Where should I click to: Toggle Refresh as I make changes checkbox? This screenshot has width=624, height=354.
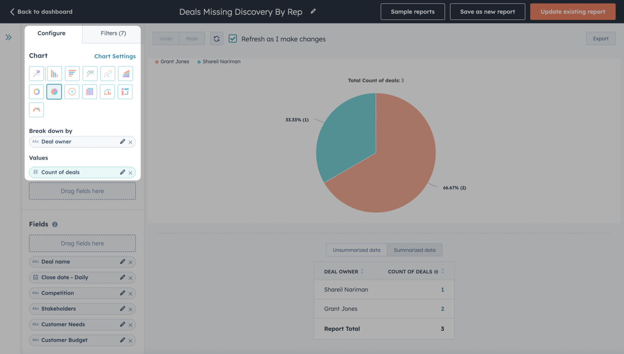(233, 39)
